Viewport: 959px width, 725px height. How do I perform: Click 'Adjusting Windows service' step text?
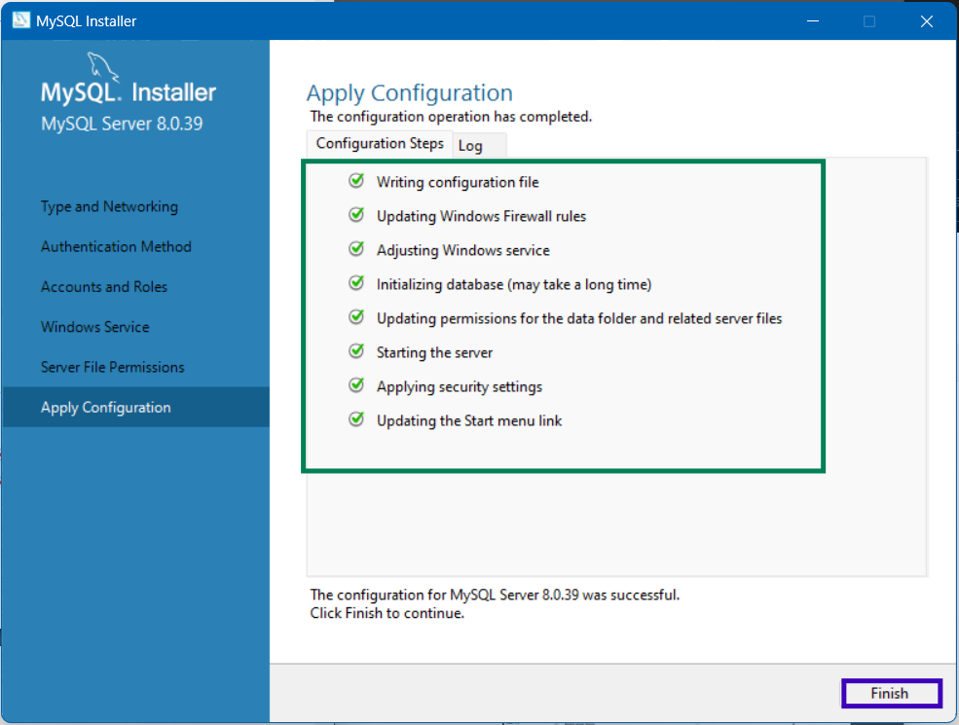463,250
